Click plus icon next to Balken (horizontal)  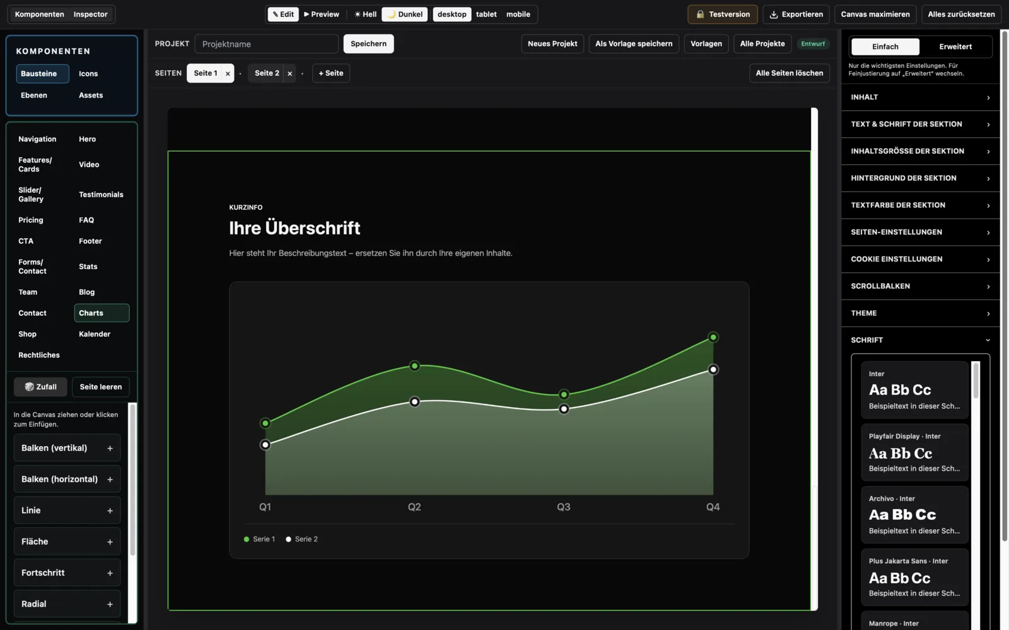click(x=110, y=479)
